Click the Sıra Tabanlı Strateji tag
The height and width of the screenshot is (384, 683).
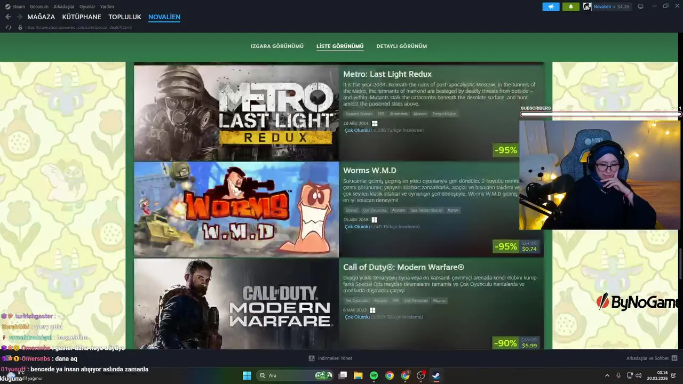[426, 210]
